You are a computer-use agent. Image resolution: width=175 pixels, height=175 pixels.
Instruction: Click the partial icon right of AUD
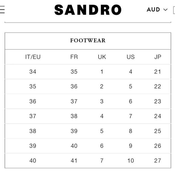(x=174, y=10)
